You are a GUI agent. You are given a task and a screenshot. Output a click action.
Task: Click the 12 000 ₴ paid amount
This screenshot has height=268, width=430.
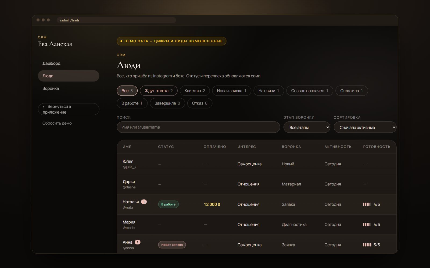click(212, 204)
